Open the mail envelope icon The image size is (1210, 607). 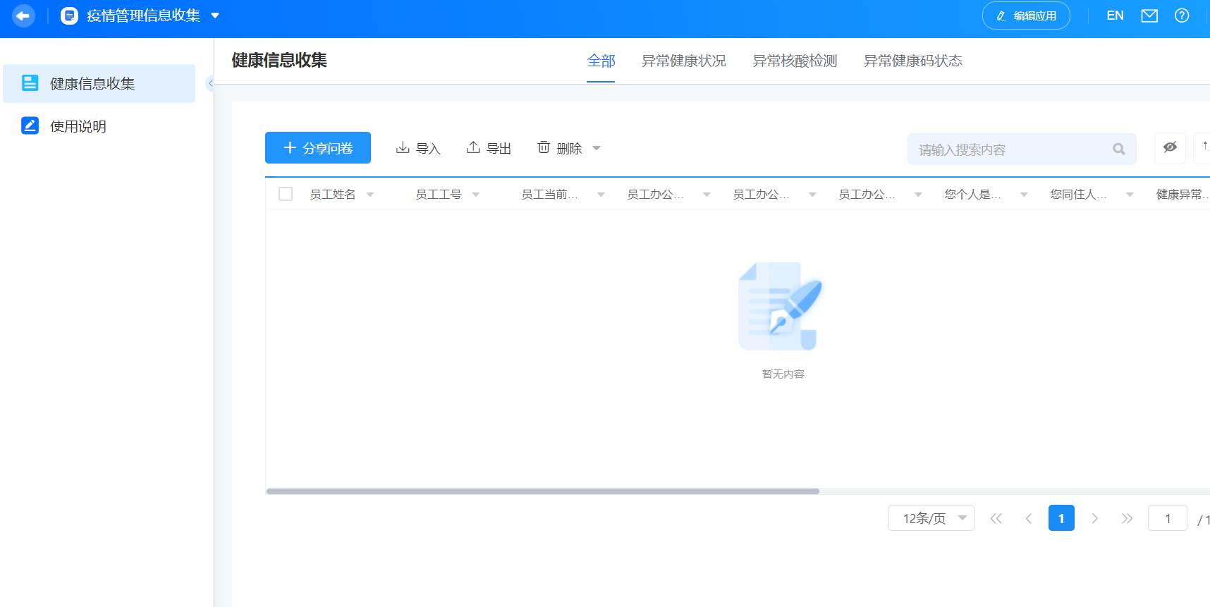(1149, 16)
